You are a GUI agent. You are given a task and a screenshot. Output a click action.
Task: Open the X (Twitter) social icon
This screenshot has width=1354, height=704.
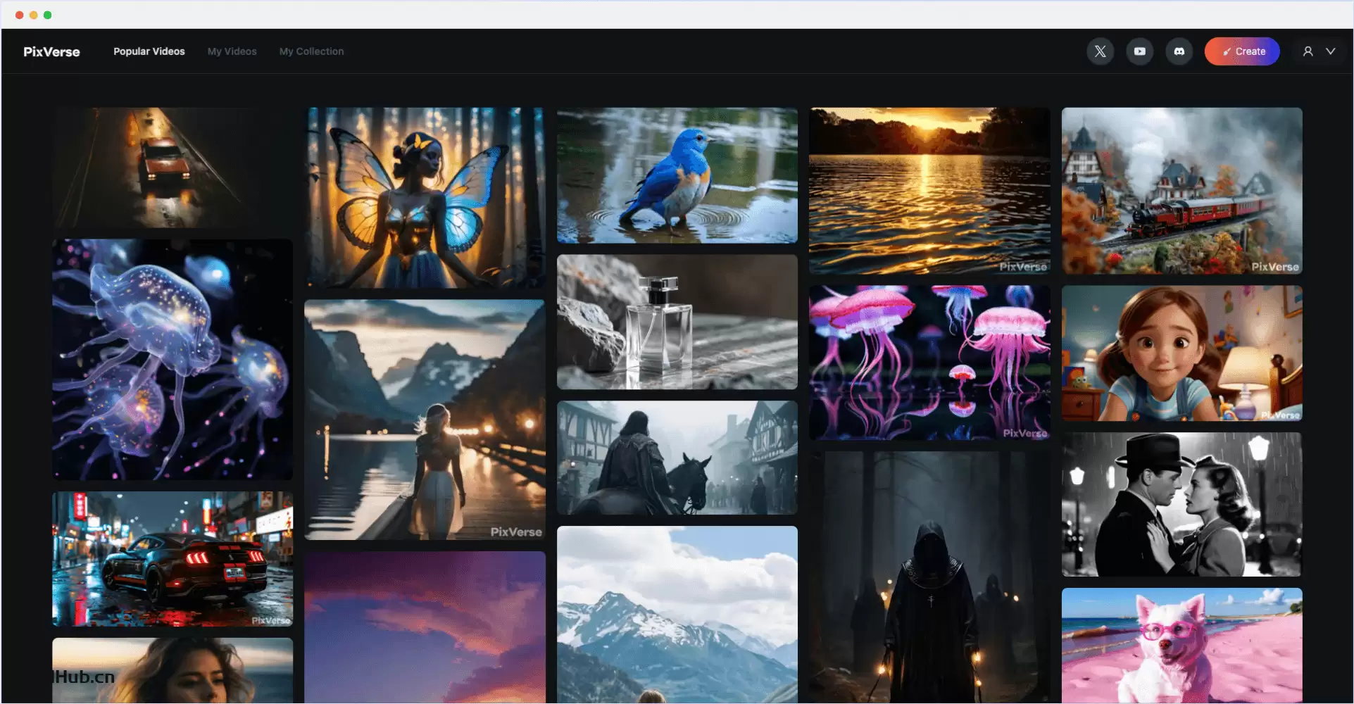[x=1100, y=51]
